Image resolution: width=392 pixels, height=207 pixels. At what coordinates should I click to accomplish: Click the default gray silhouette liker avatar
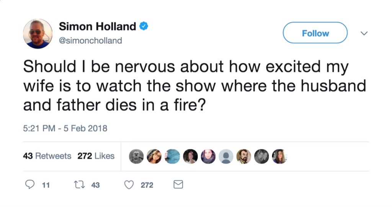(x=226, y=156)
